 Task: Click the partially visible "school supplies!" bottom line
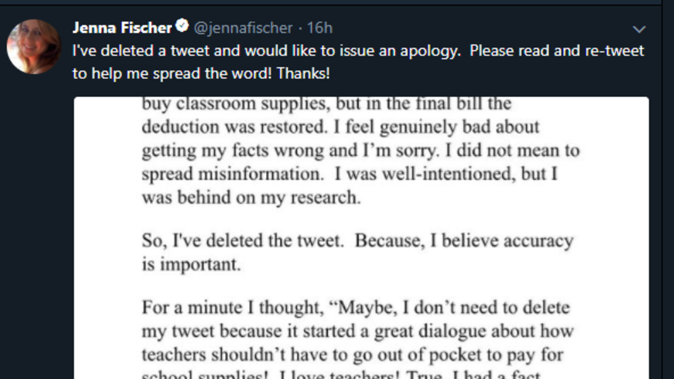click(x=341, y=375)
